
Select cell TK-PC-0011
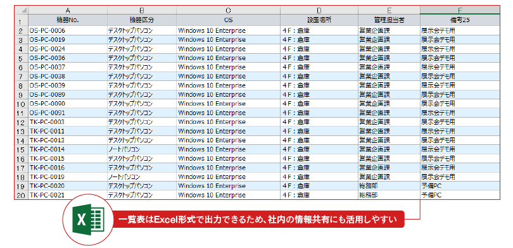(68, 132)
